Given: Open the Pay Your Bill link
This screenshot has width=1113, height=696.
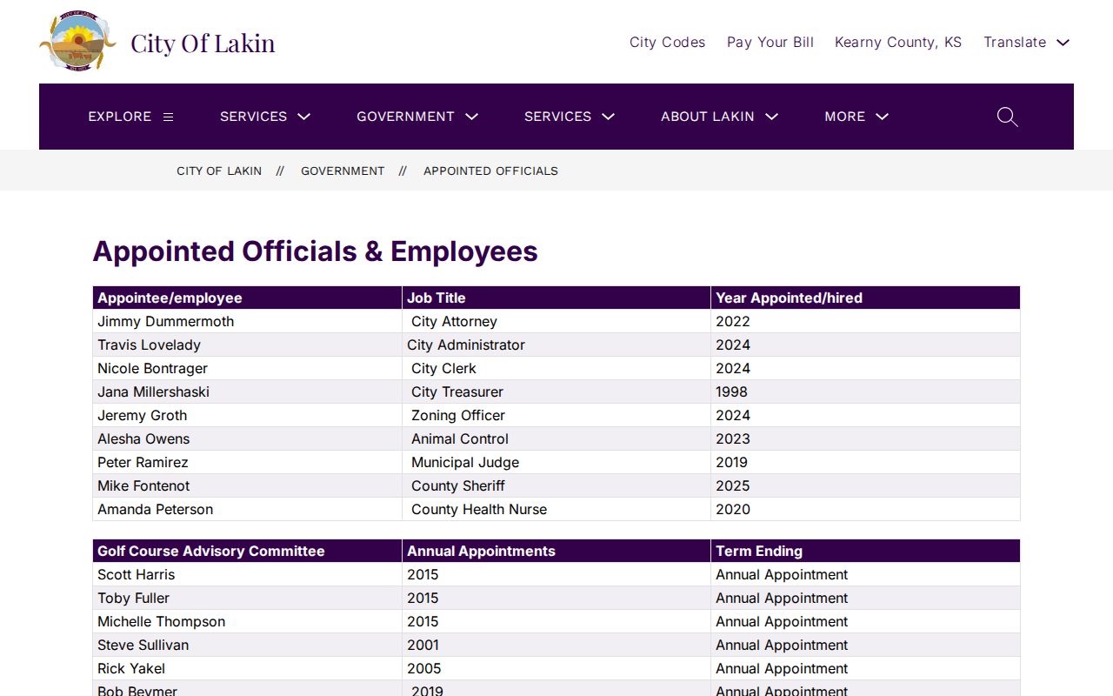Looking at the screenshot, I should (x=770, y=42).
